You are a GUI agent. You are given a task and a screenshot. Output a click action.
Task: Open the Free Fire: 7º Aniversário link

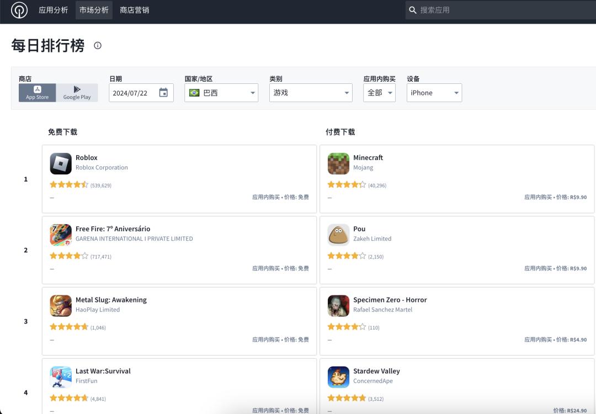click(113, 229)
